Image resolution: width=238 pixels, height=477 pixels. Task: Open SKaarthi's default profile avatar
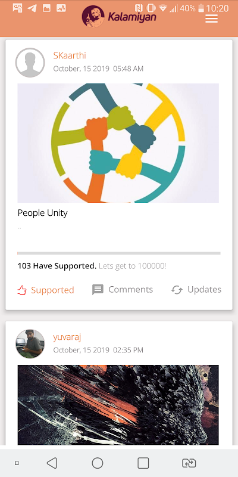[x=30, y=63]
